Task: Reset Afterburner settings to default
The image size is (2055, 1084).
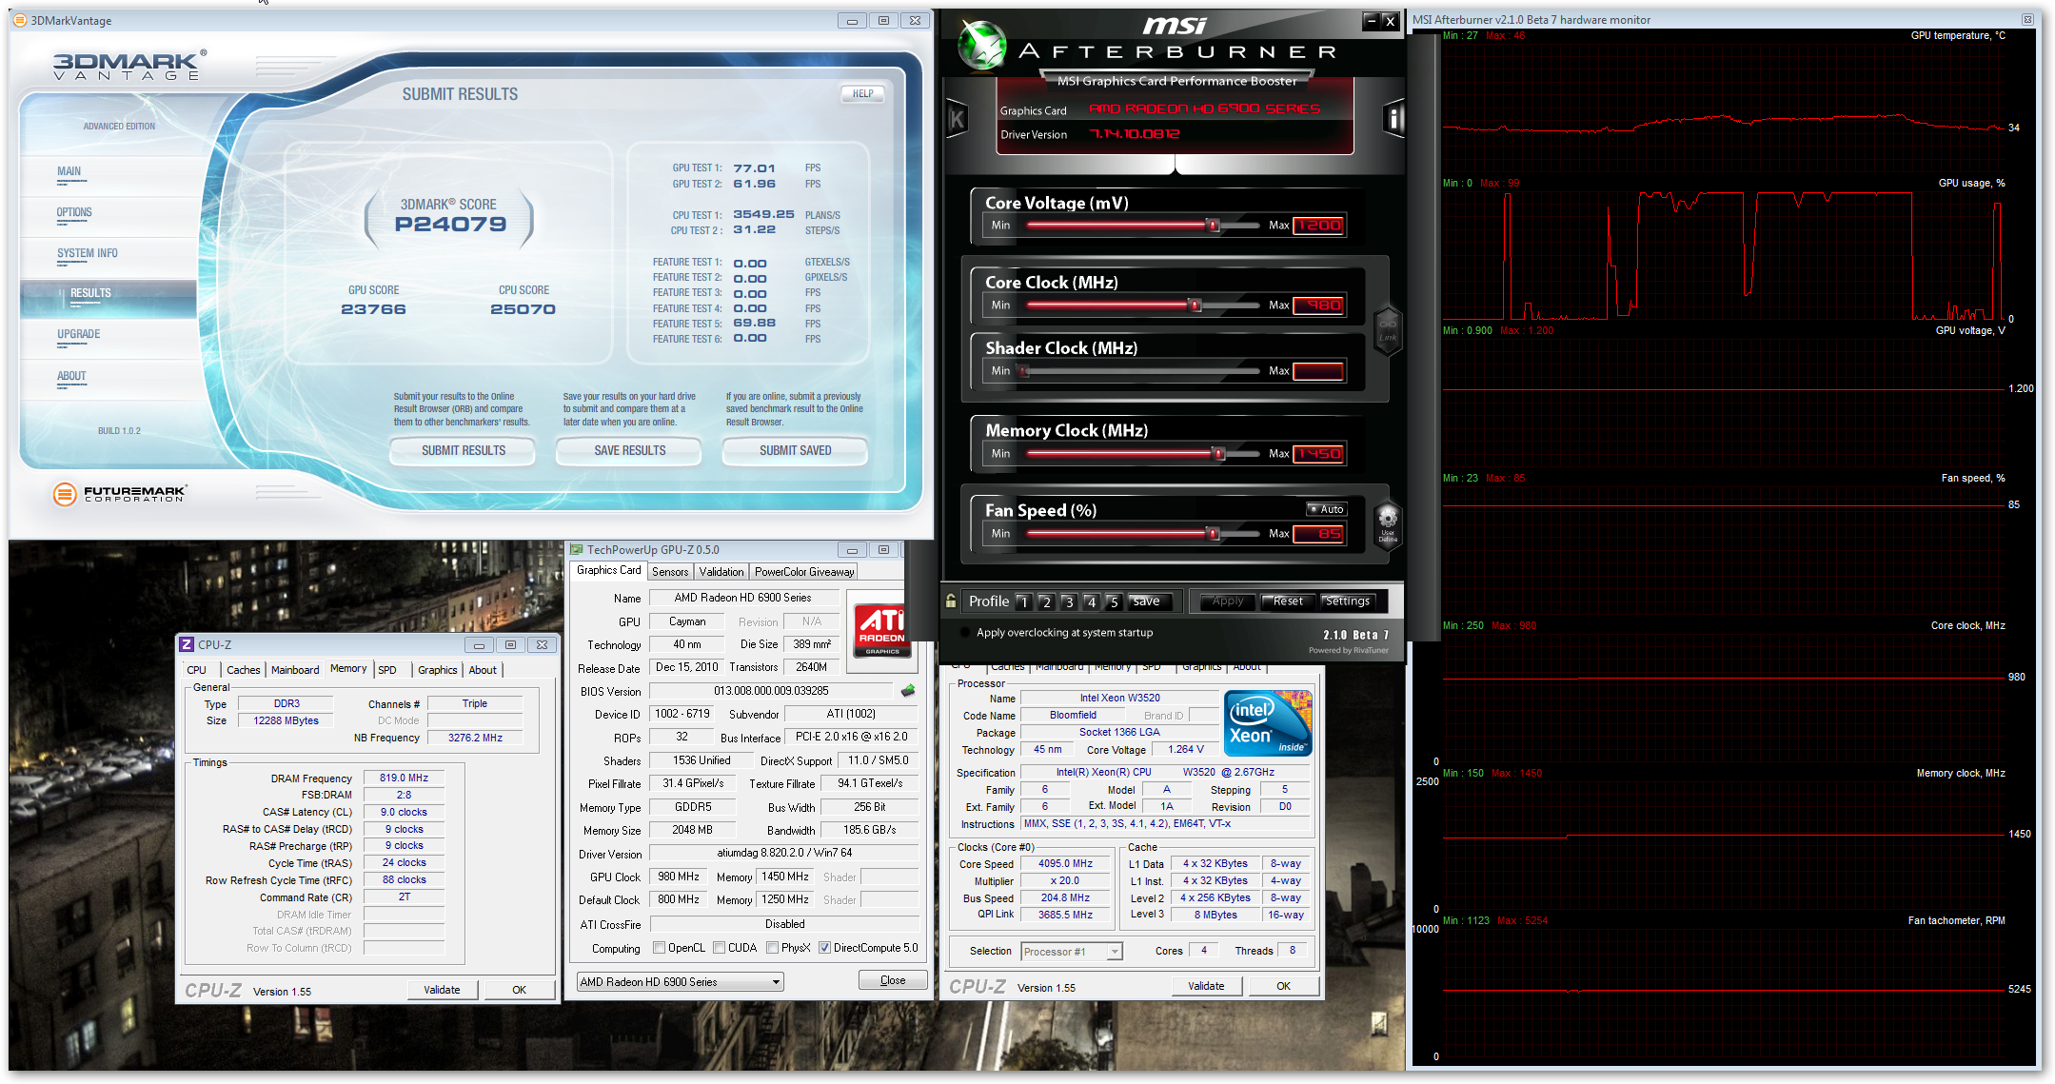Action: click(1288, 601)
